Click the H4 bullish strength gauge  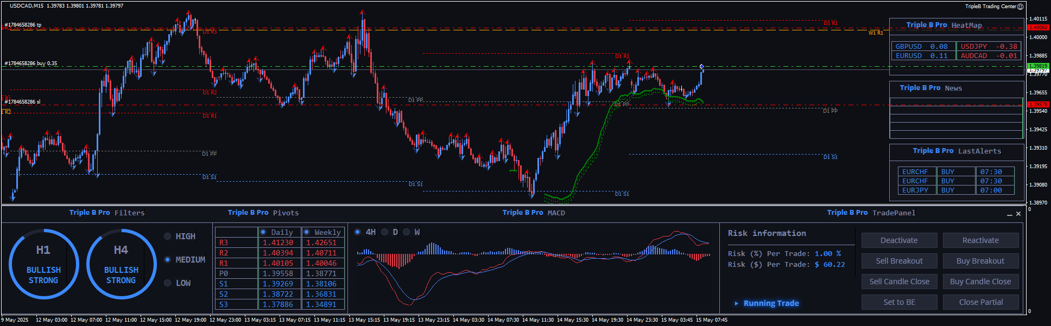(121, 264)
